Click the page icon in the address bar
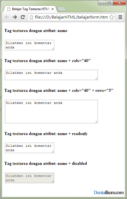 31,17
